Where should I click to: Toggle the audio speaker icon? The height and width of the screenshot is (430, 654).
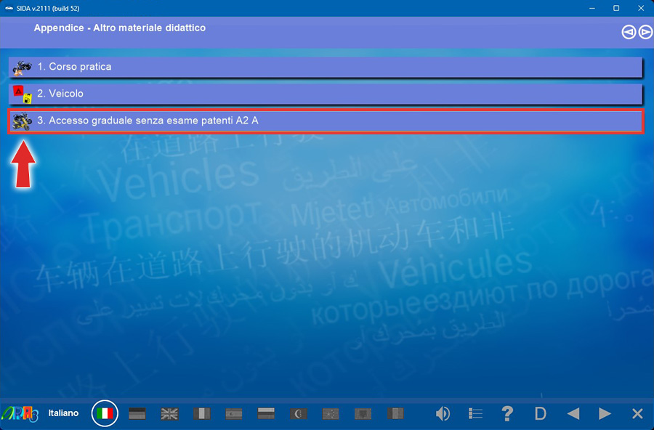(x=443, y=413)
